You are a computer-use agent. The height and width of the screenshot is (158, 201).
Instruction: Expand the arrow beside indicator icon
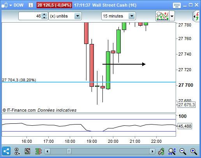point(172,16)
